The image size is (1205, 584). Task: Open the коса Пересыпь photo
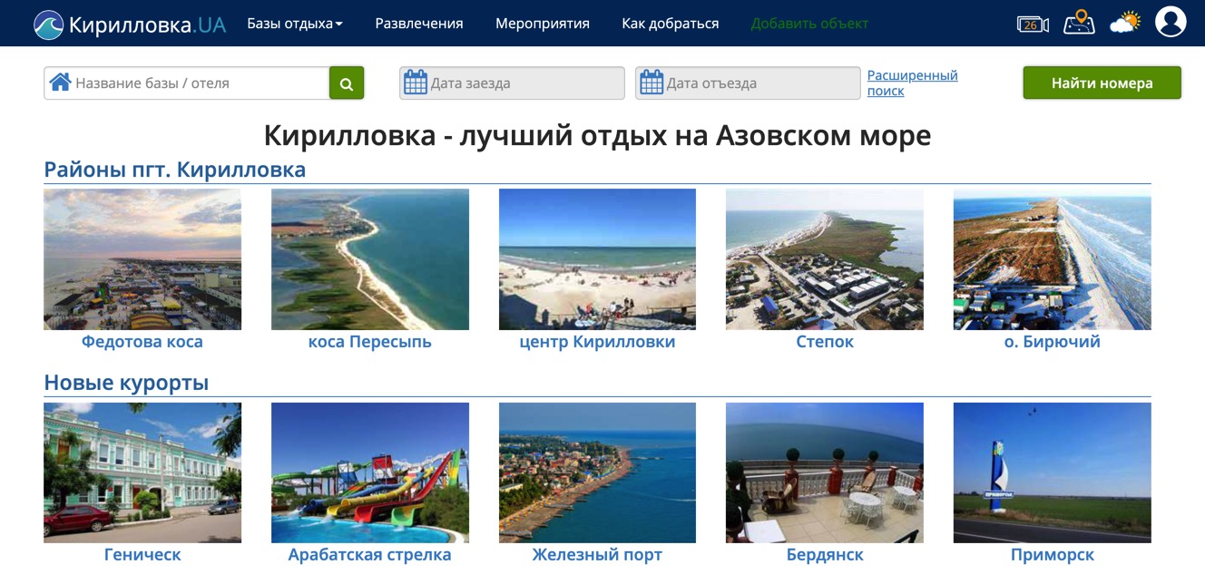[370, 259]
